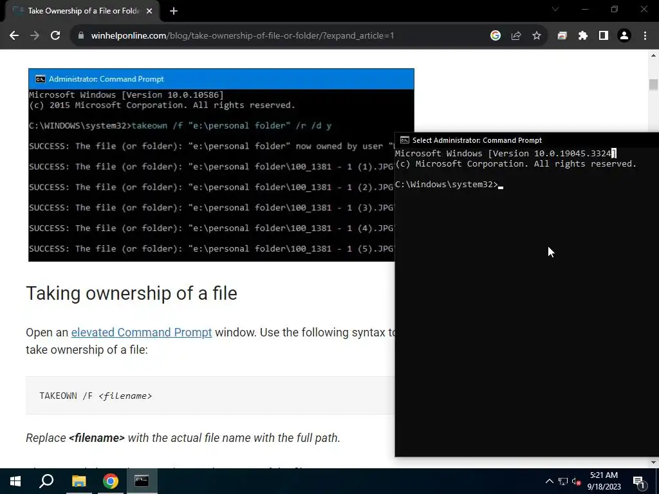659x494 pixels.
Task: Click the Replace <filename> instruction text
Action: 183,437
